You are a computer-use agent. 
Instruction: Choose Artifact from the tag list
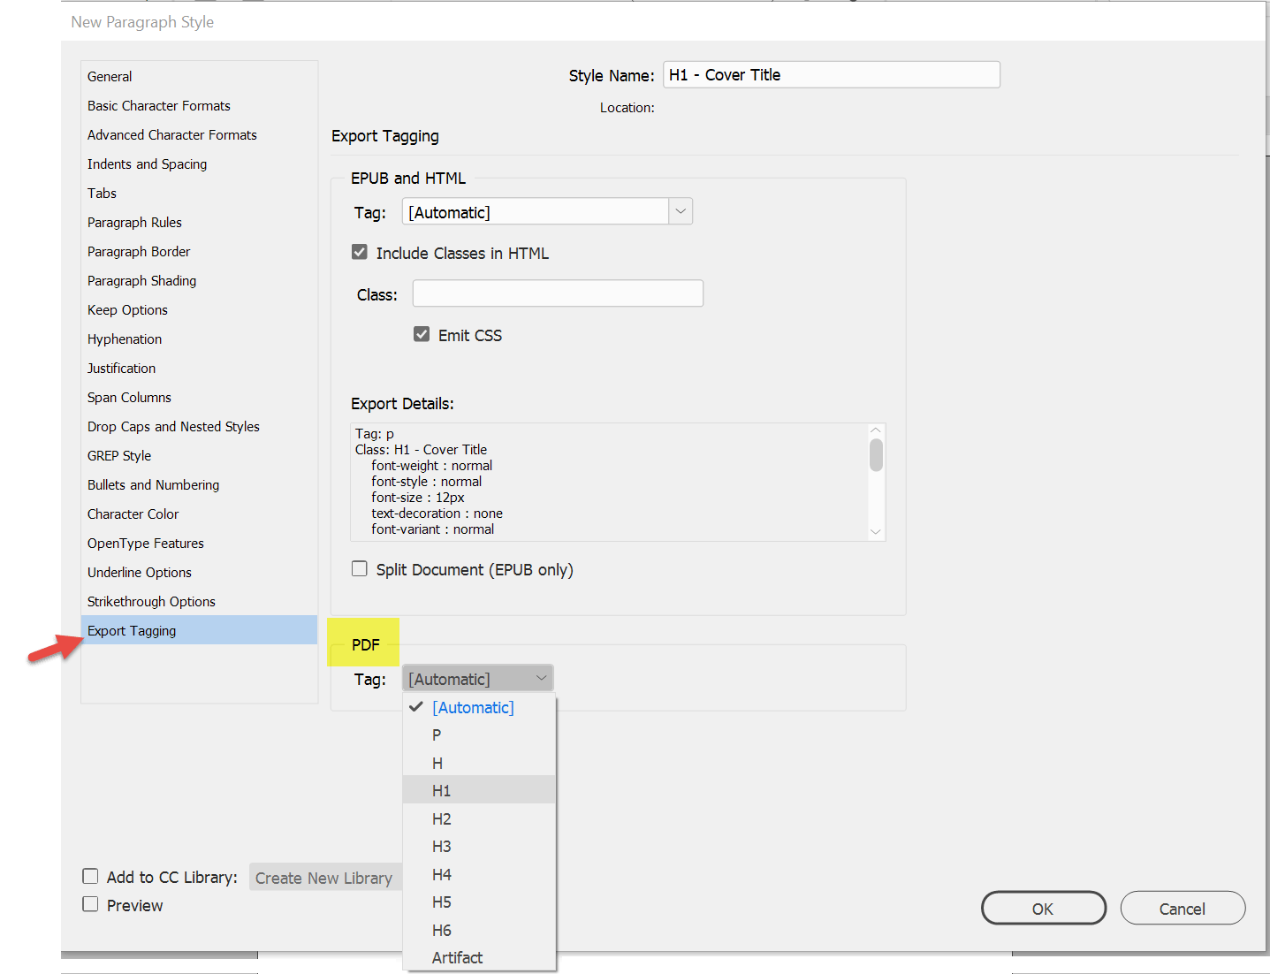(456, 957)
